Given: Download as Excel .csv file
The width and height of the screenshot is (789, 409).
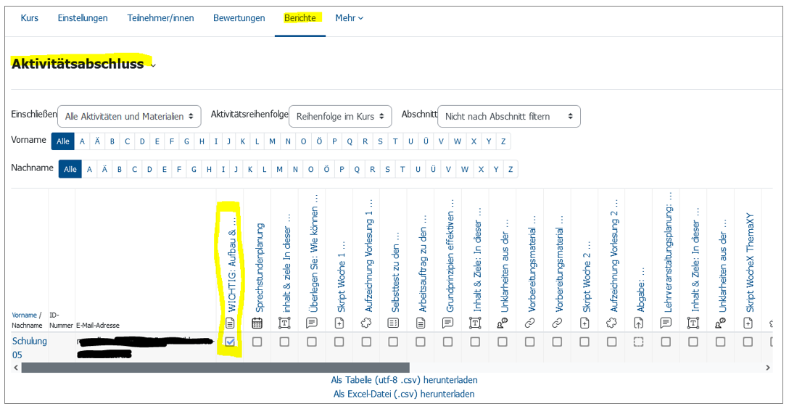Looking at the screenshot, I should tap(404, 394).
